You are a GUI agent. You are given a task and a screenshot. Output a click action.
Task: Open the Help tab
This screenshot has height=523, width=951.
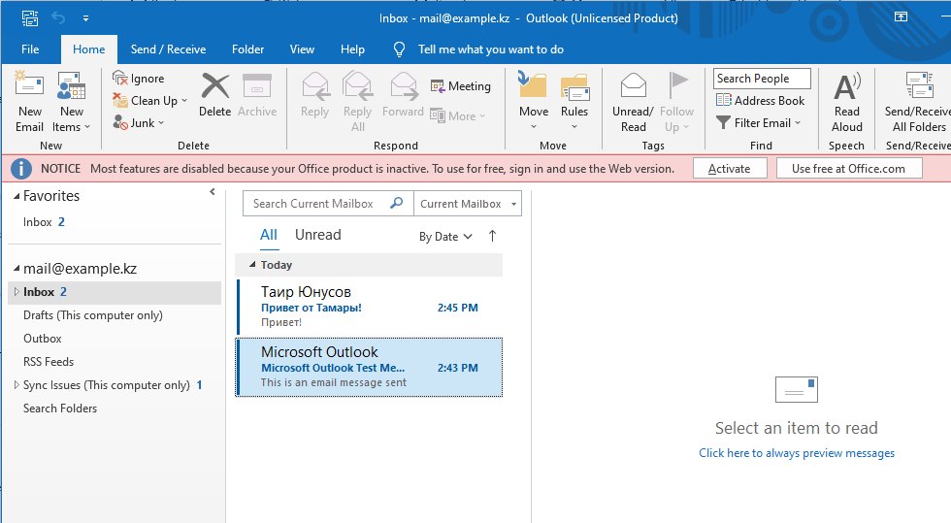(352, 49)
